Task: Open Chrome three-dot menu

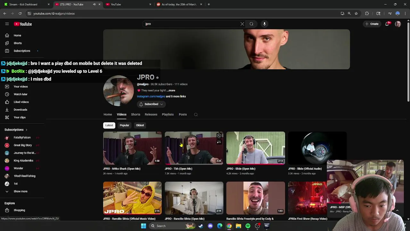Action: 405,13
